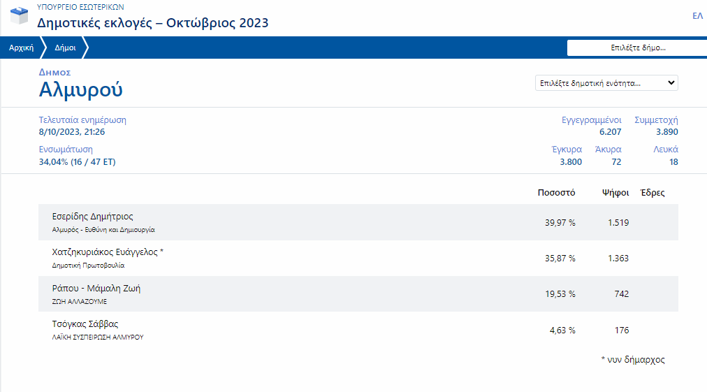The height and width of the screenshot is (392, 707).
Task: Click the Εγγεγραμμένοι value 6.207
Action: [x=610, y=132]
